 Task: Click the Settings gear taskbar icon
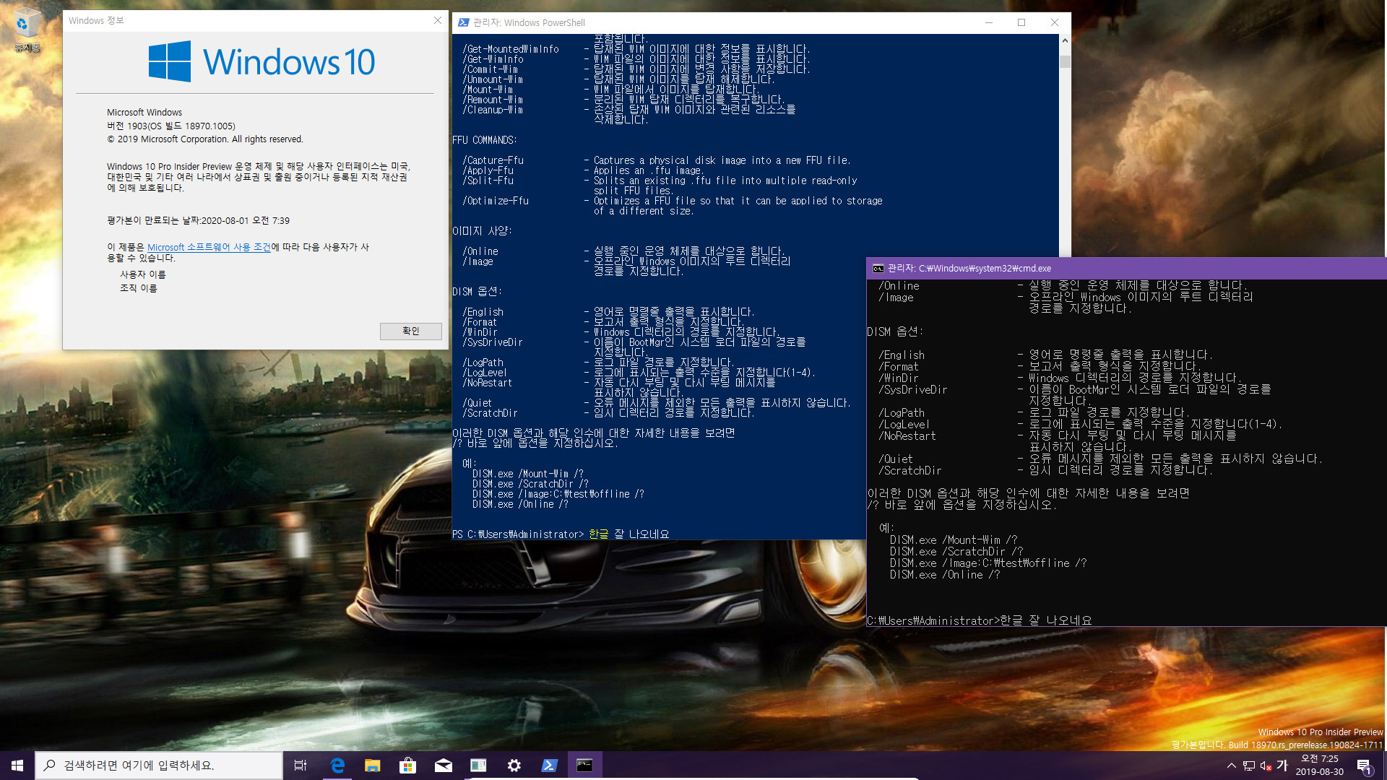coord(514,765)
